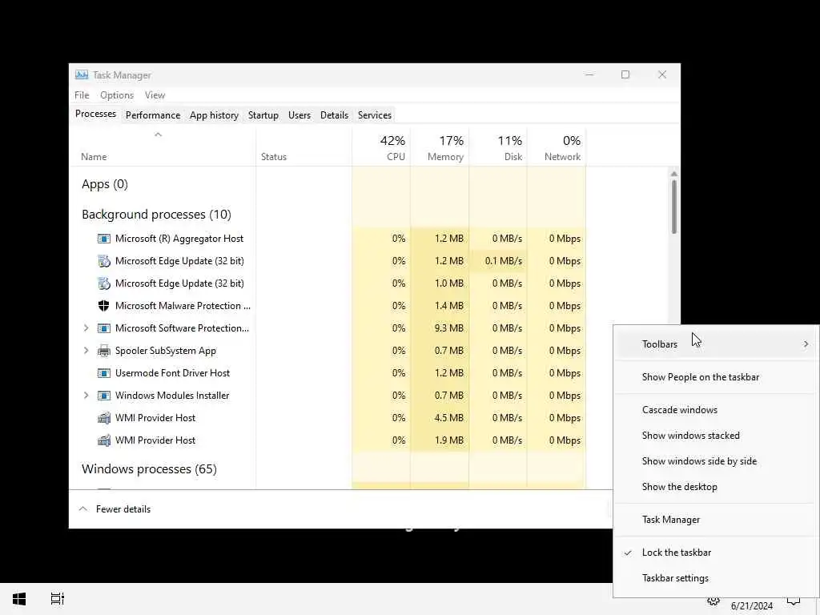Screen dimensions: 820x615
Task: Click the process list vertical scrollbar thumb
Action: (674, 207)
